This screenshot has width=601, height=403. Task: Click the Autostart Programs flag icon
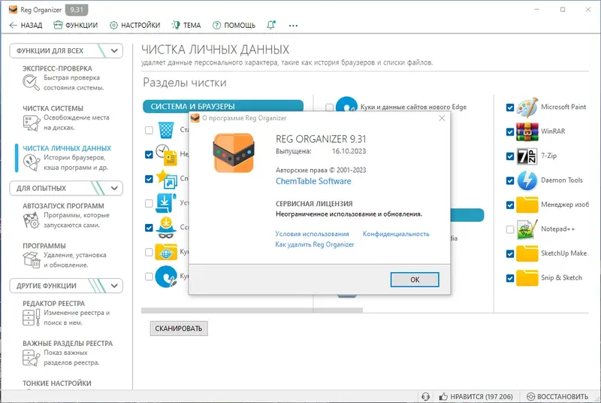pyautogui.click(x=31, y=220)
